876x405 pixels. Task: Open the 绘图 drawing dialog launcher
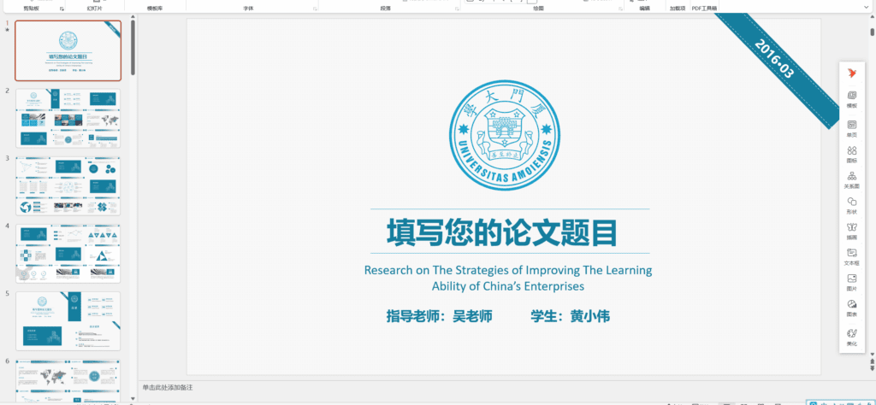(621, 9)
